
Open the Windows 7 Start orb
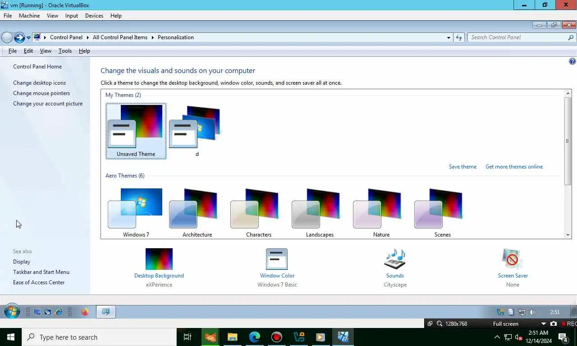[12, 311]
